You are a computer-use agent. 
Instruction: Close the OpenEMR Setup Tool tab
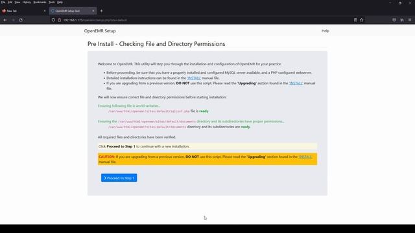coord(93,11)
